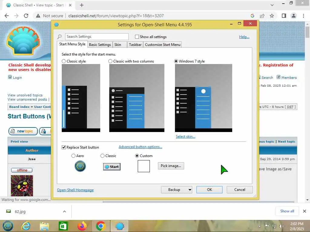Select the Windows 7 style radio button

(x=176, y=61)
